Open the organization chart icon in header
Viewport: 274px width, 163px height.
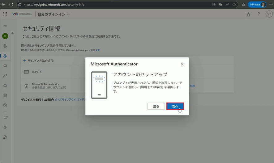[x=248, y=14]
